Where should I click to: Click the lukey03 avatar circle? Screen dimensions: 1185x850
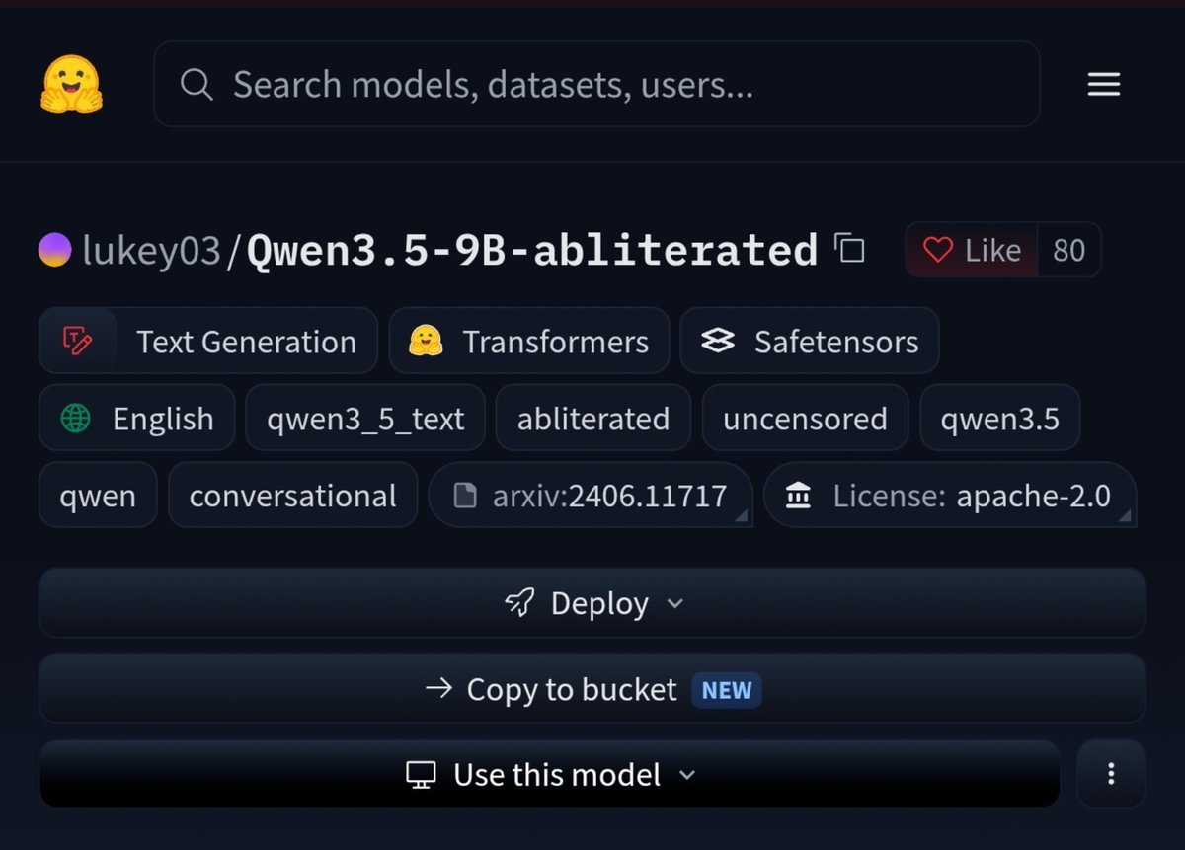[54, 249]
